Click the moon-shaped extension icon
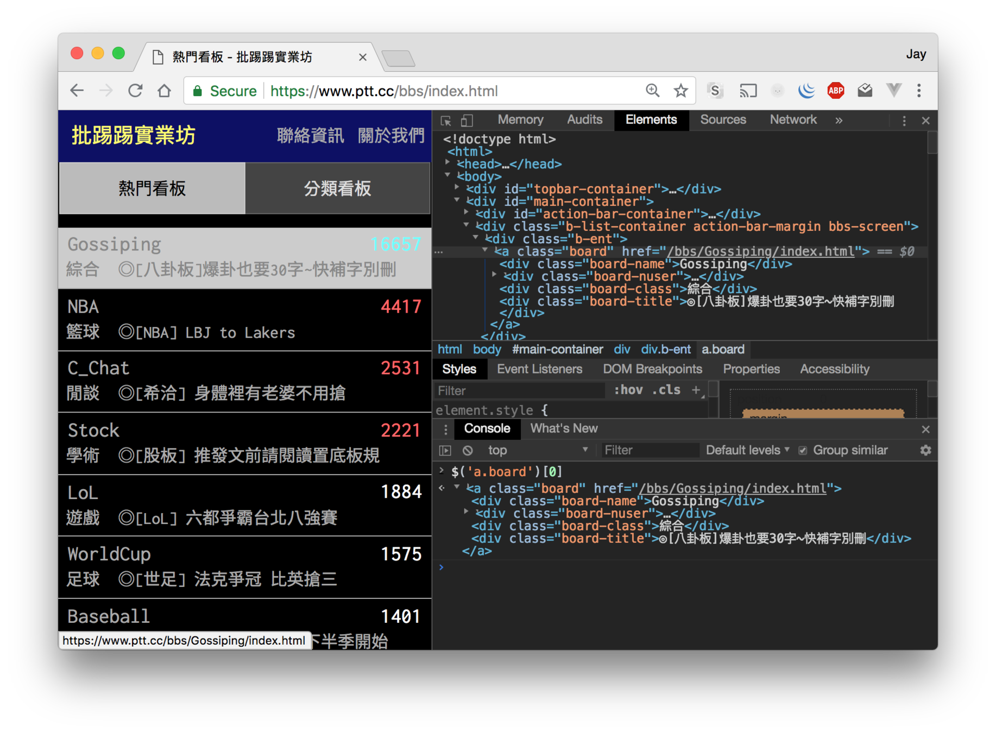The width and height of the screenshot is (996, 733). (x=806, y=91)
